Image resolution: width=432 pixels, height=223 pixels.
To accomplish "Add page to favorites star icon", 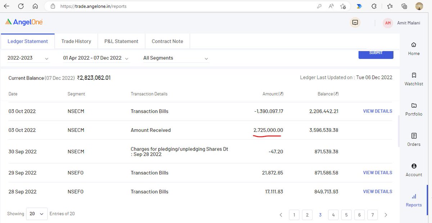I will [343, 6].
